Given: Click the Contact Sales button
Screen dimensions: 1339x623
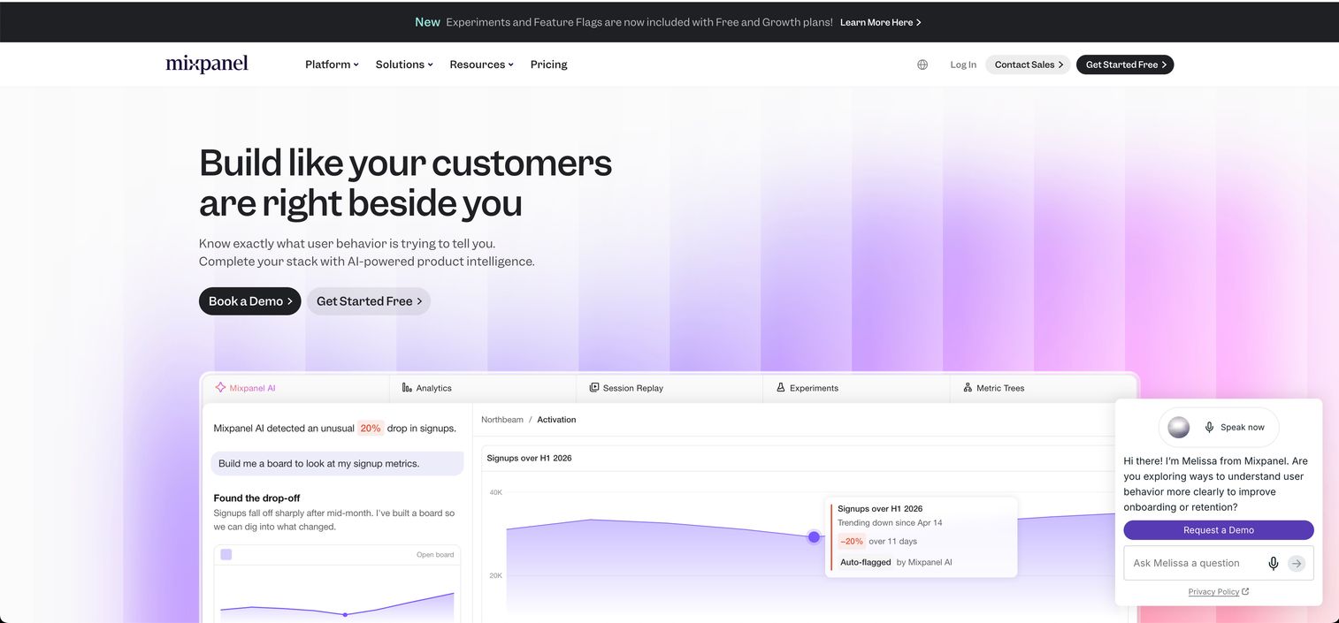Looking at the screenshot, I should click(x=1028, y=65).
